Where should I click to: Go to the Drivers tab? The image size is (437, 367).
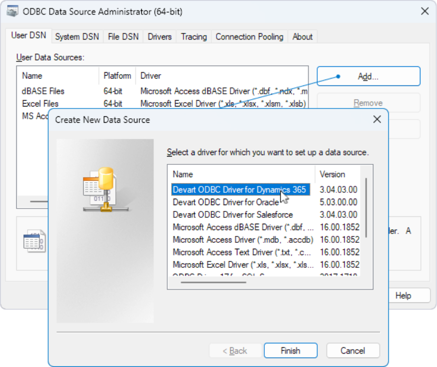tap(159, 37)
